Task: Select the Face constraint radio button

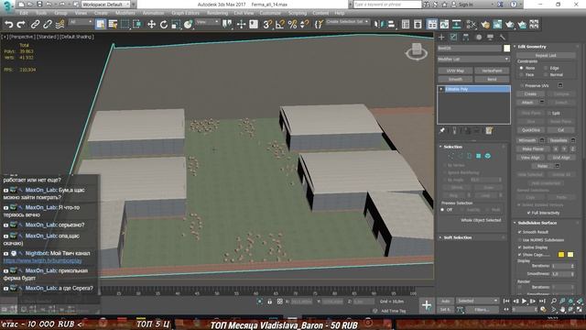Action: point(521,75)
